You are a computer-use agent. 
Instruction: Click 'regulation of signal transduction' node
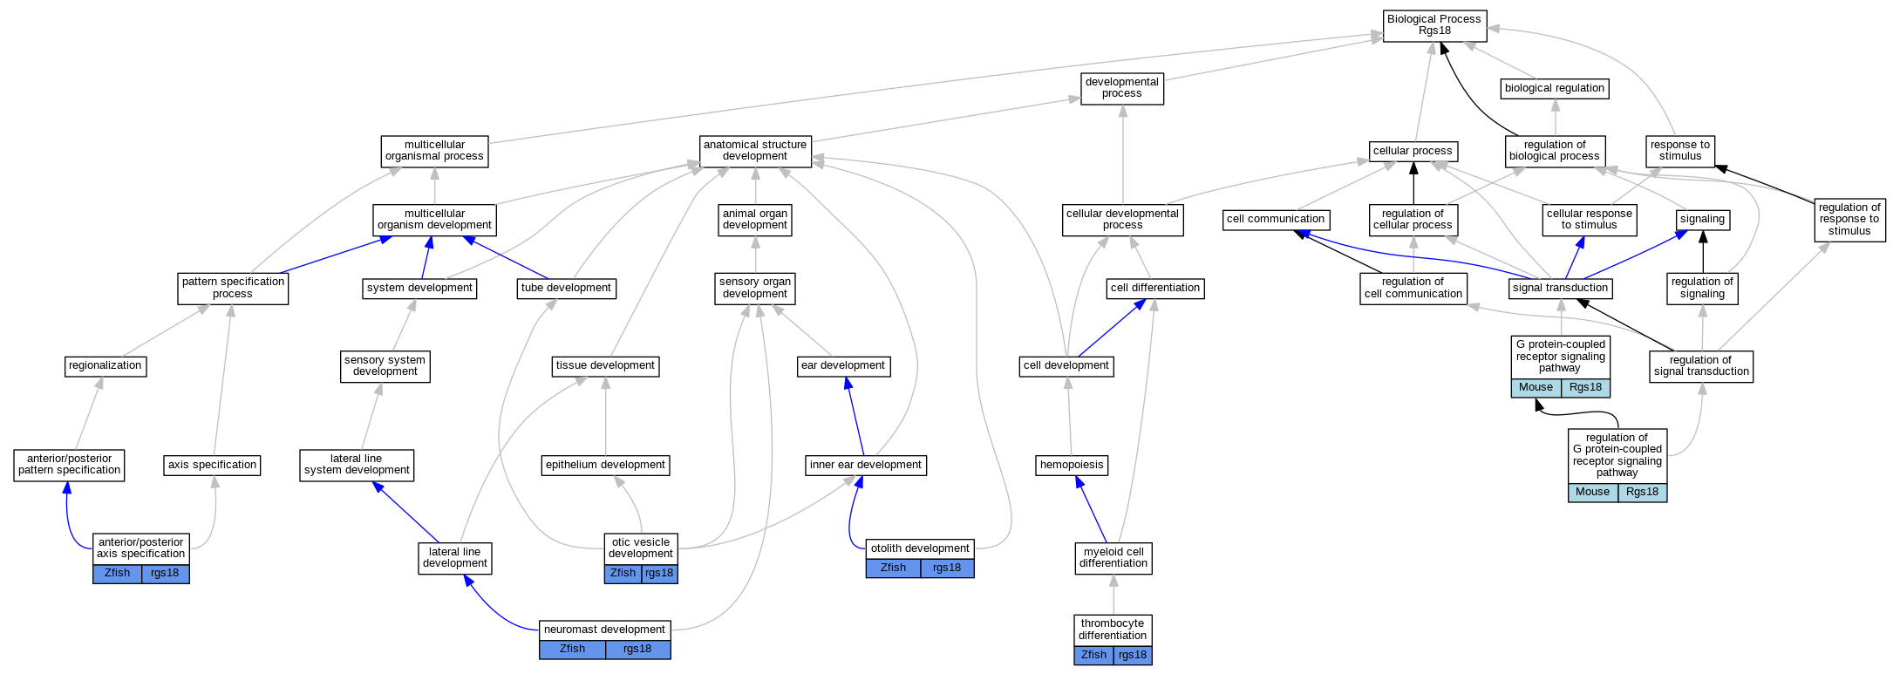pos(1701,366)
